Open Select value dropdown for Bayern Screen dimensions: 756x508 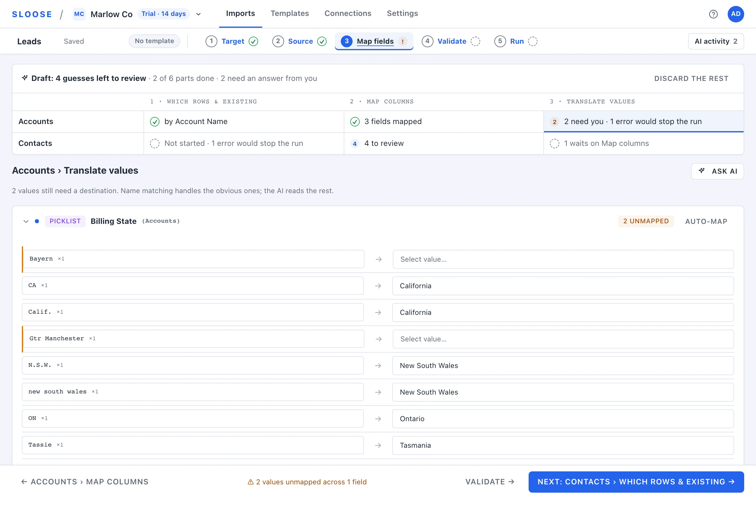coord(563,259)
